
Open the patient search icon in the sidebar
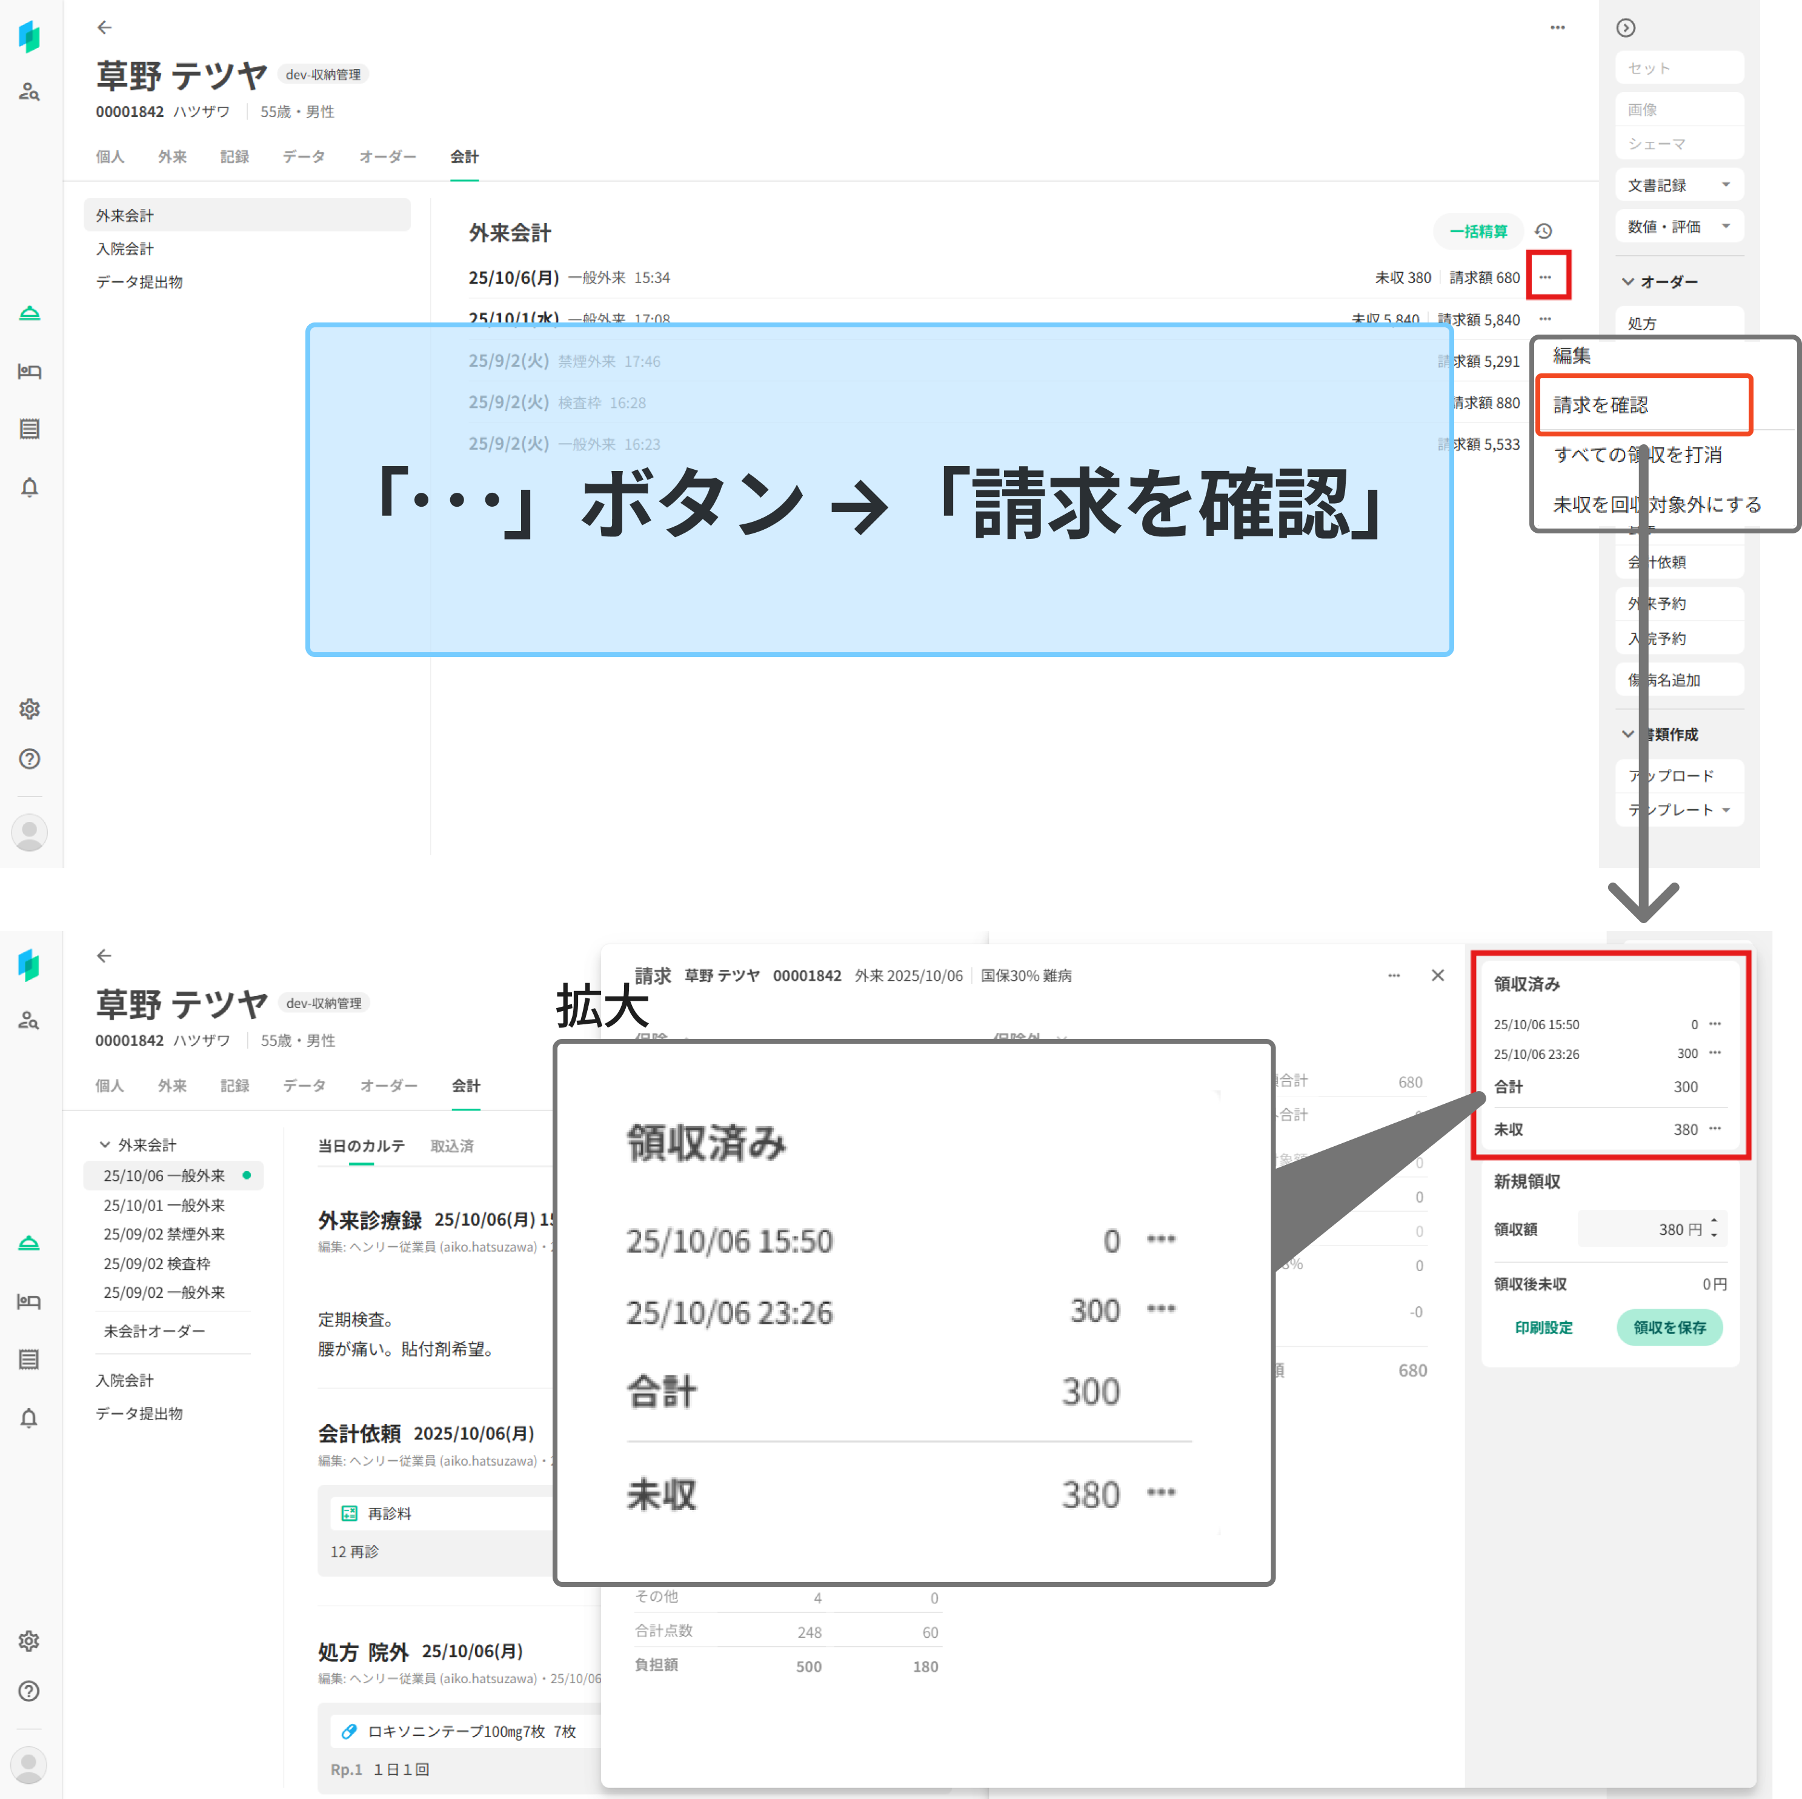tap(29, 92)
